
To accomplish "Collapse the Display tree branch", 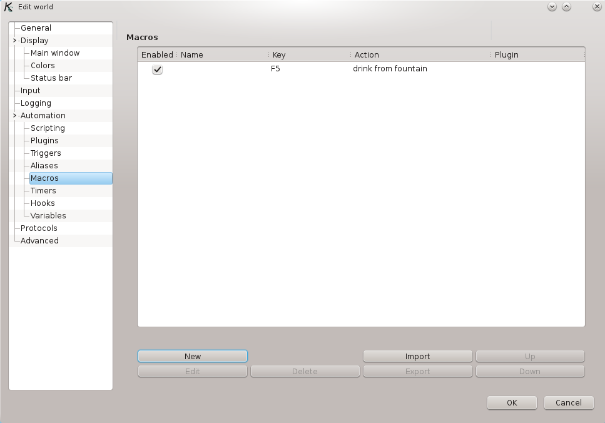I will point(14,40).
